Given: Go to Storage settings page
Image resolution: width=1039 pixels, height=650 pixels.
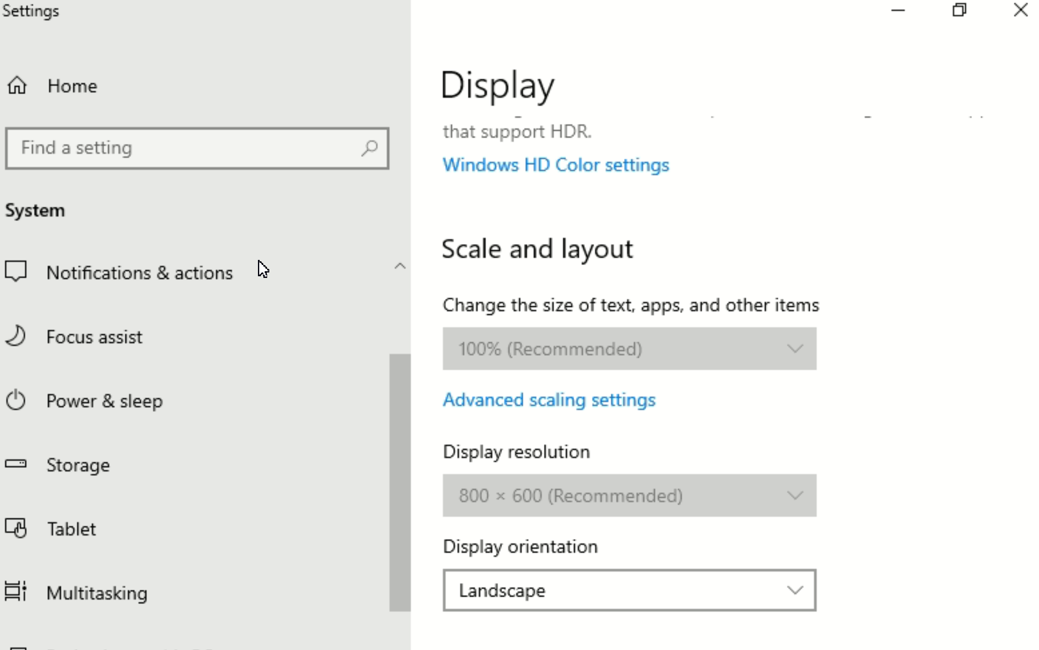Looking at the screenshot, I should pyautogui.click(x=78, y=465).
